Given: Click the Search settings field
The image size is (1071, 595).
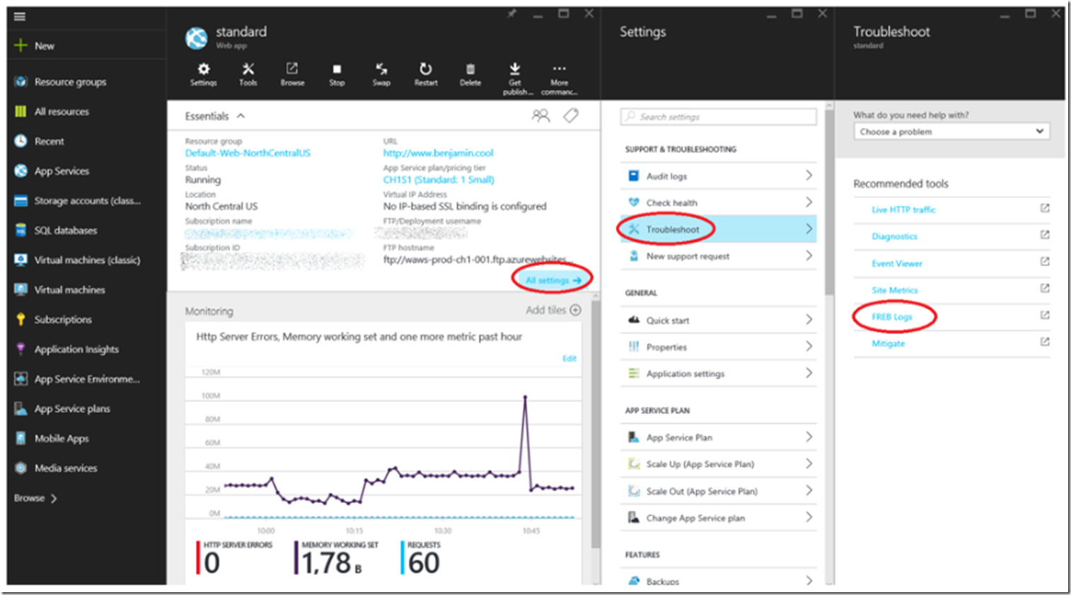Looking at the screenshot, I should (x=718, y=117).
